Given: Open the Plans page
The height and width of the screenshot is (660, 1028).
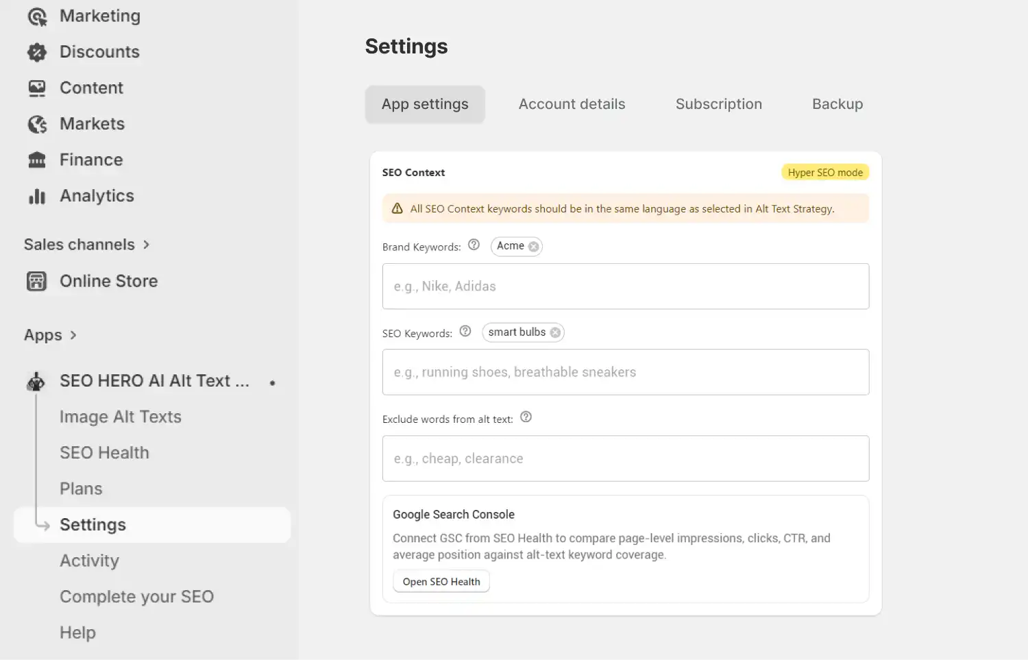Looking at the screenshot, I should [x=81, y=489].
